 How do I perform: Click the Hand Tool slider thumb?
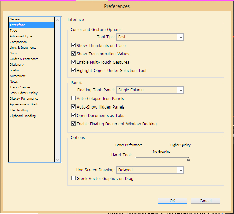[x=189, y=159]
